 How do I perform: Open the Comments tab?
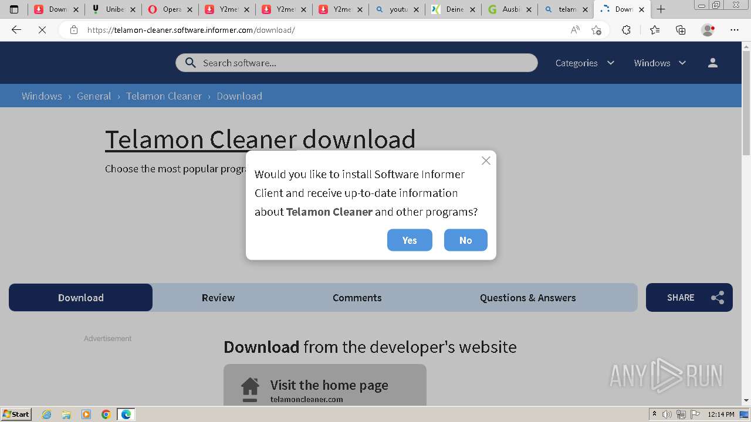357,298
